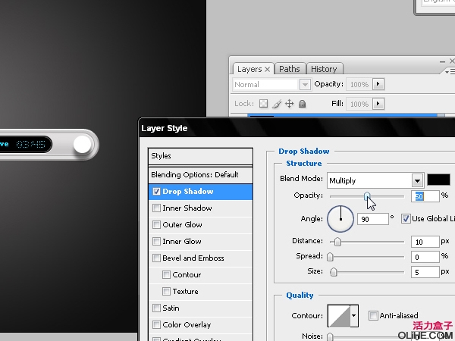
Task: Switch to the Paths tab
Action: click(290, 69)
